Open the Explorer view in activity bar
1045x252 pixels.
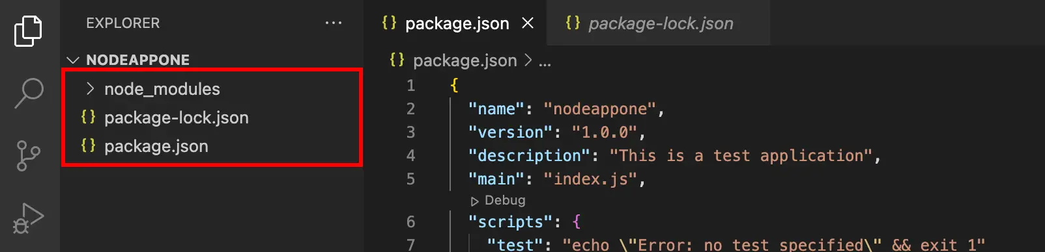pos(28,31)
